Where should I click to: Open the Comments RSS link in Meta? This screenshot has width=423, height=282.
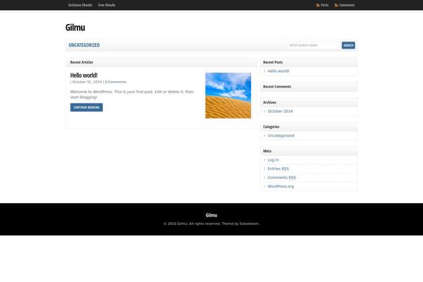pyautogui.click(x=281, y=178)
